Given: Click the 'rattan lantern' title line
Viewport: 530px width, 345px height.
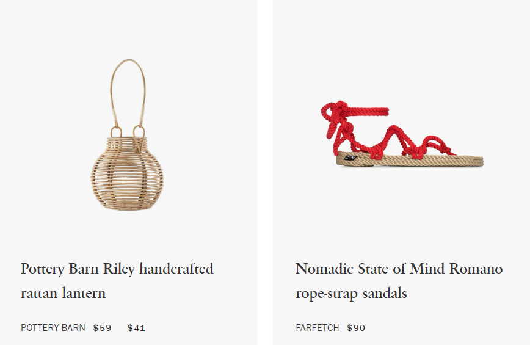Looking at the screenshot, I should click(64, 293).
